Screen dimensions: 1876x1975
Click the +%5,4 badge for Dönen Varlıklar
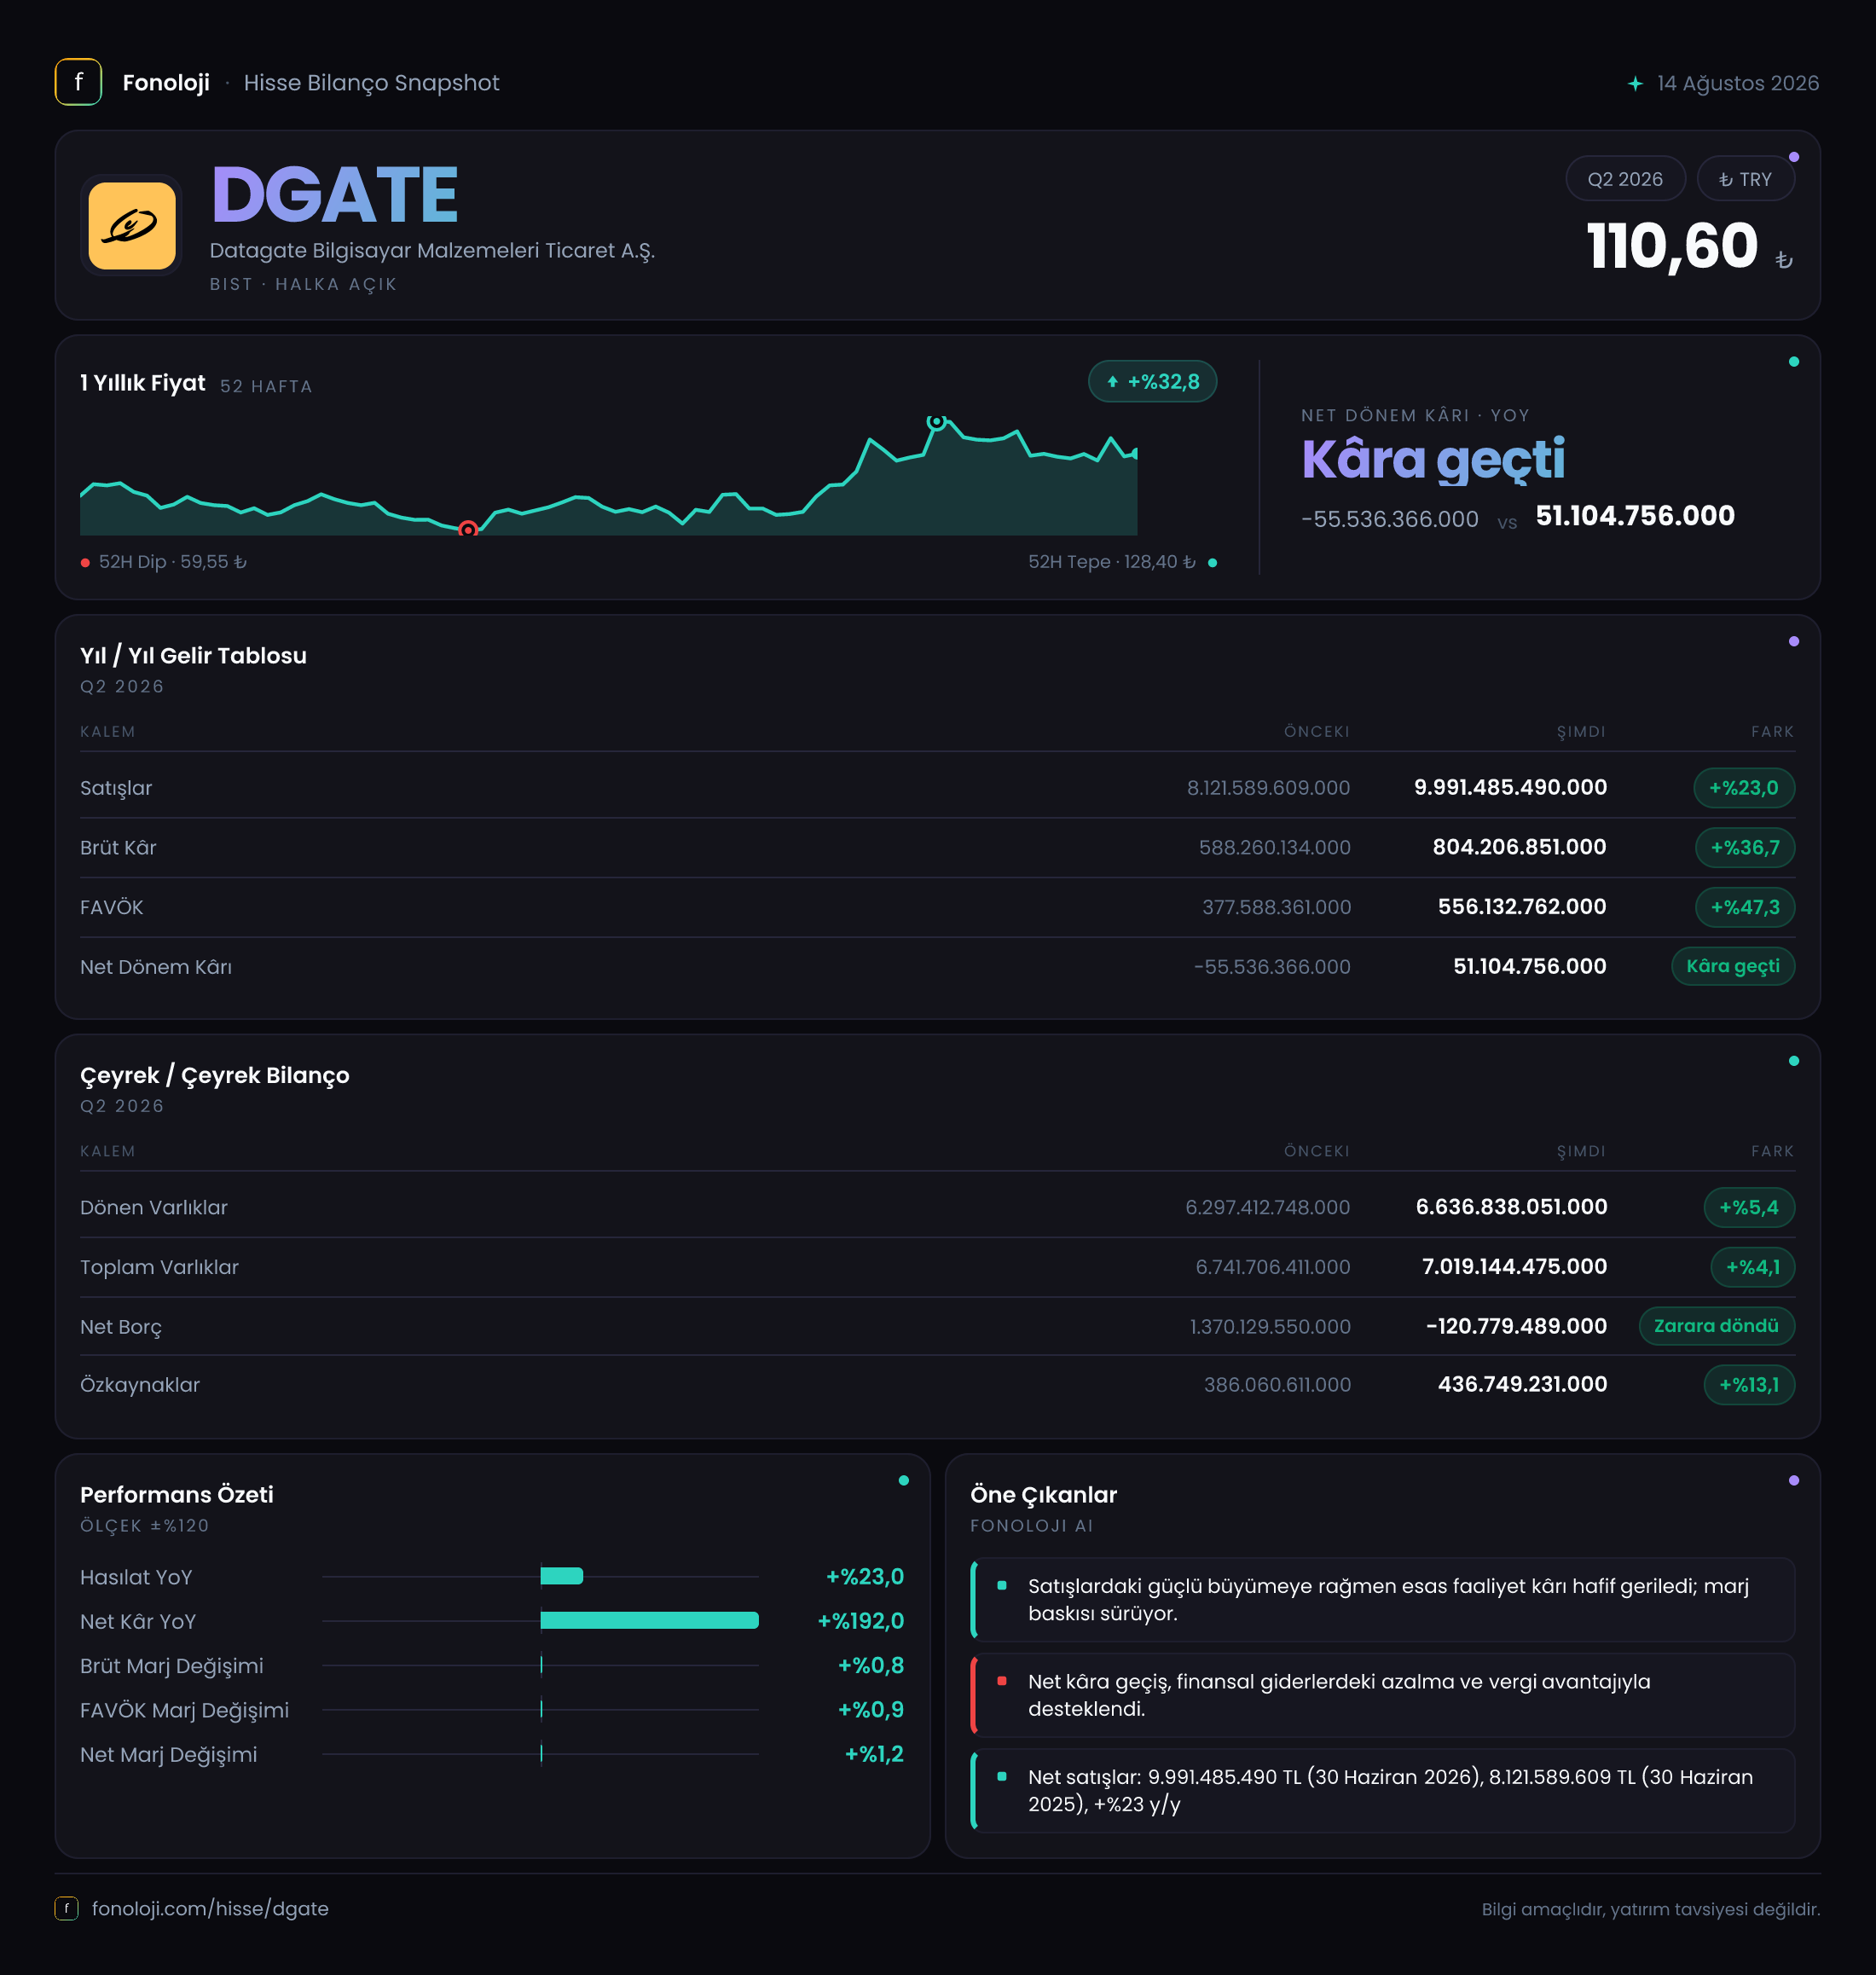coord(1749,1207)
